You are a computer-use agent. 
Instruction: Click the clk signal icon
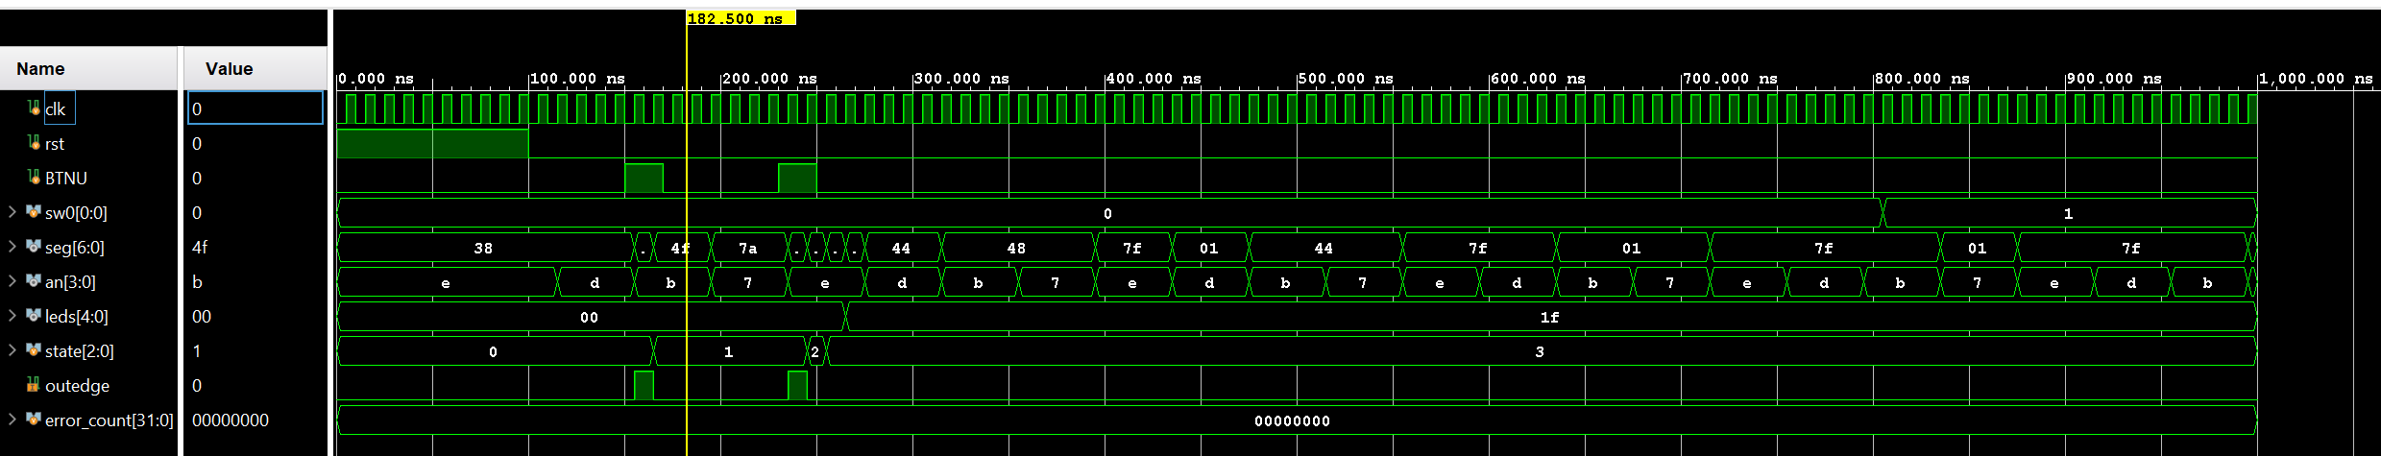coord(35,108)
